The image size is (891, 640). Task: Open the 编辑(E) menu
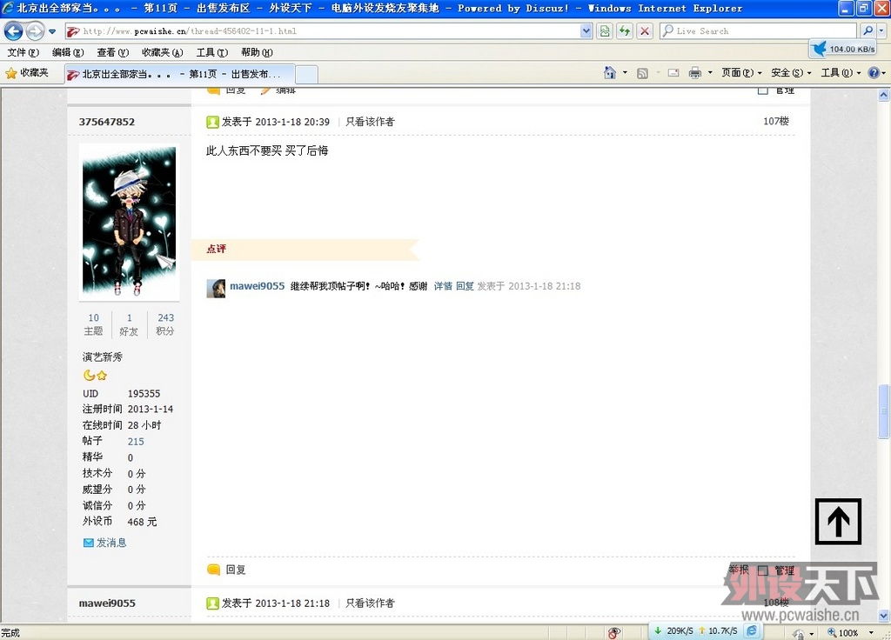coord(68,52)
